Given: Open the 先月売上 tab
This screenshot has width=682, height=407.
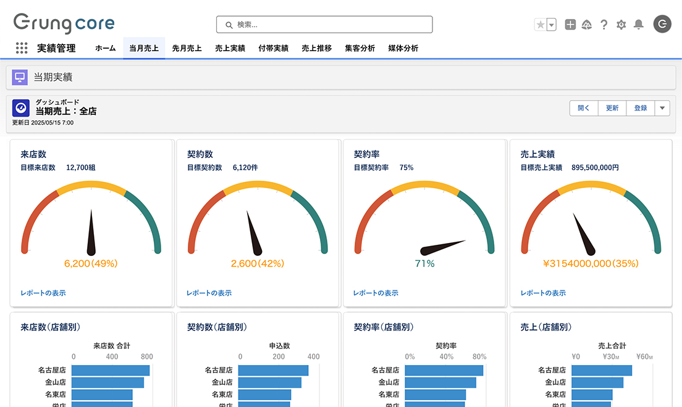Looking at the screenshot, I should pyautogui.click(x=187, y=48).
